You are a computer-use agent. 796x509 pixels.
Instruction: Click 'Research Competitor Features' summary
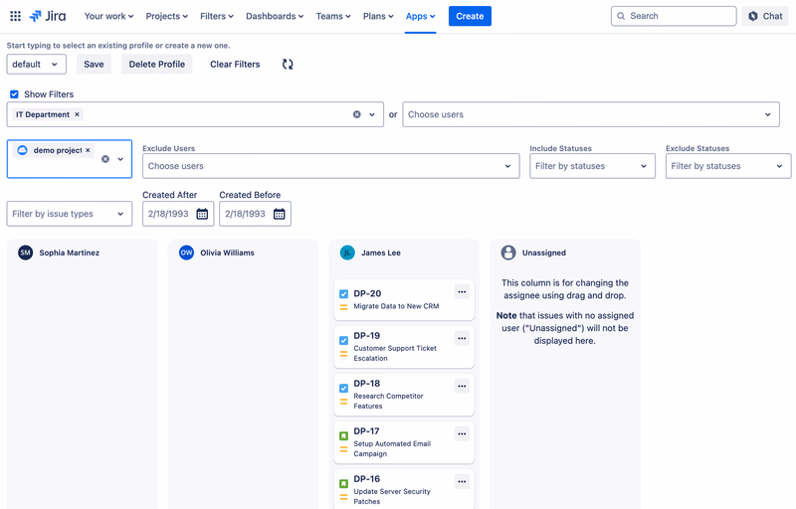tap(388, 401)
